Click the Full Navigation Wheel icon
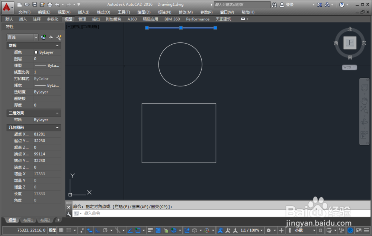The image size is (372, 236). click(365, 87)
